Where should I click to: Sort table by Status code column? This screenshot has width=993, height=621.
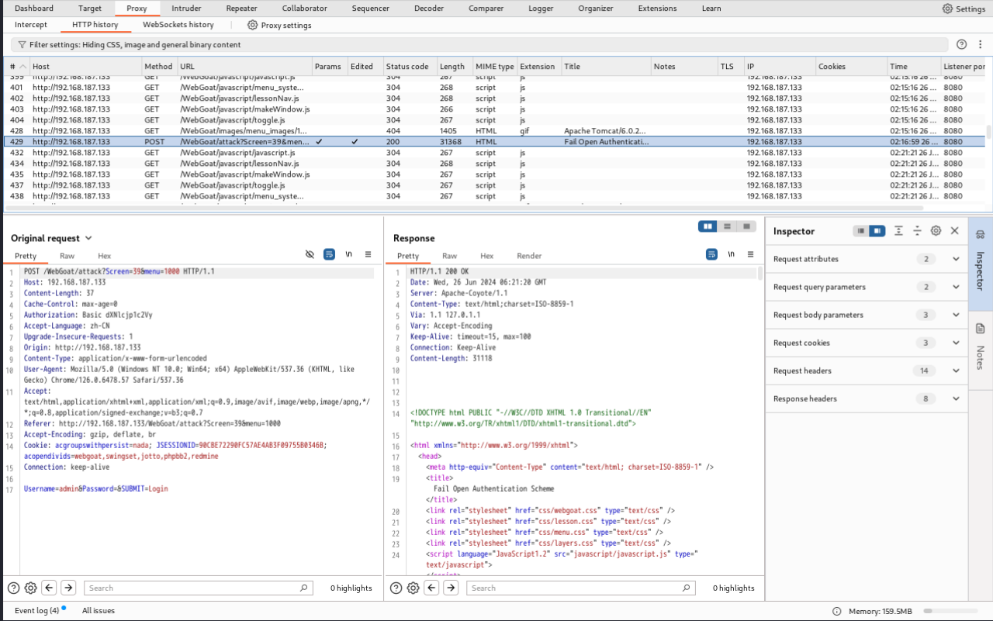tap(409, 67)
